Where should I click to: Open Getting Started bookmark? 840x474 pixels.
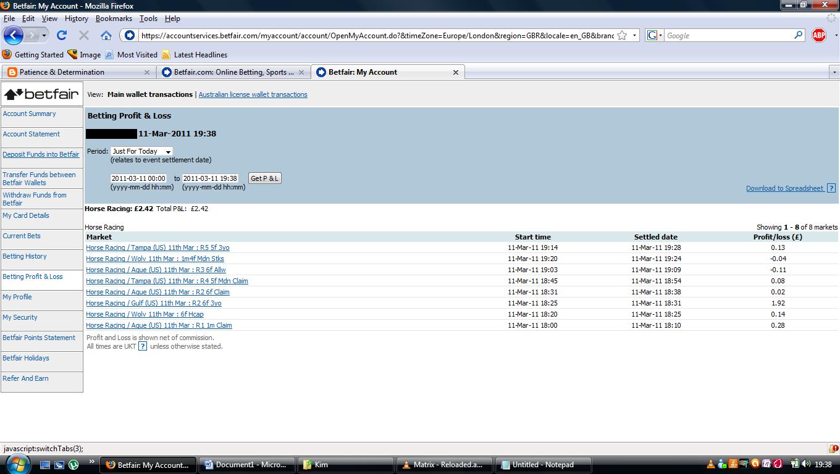33,55
